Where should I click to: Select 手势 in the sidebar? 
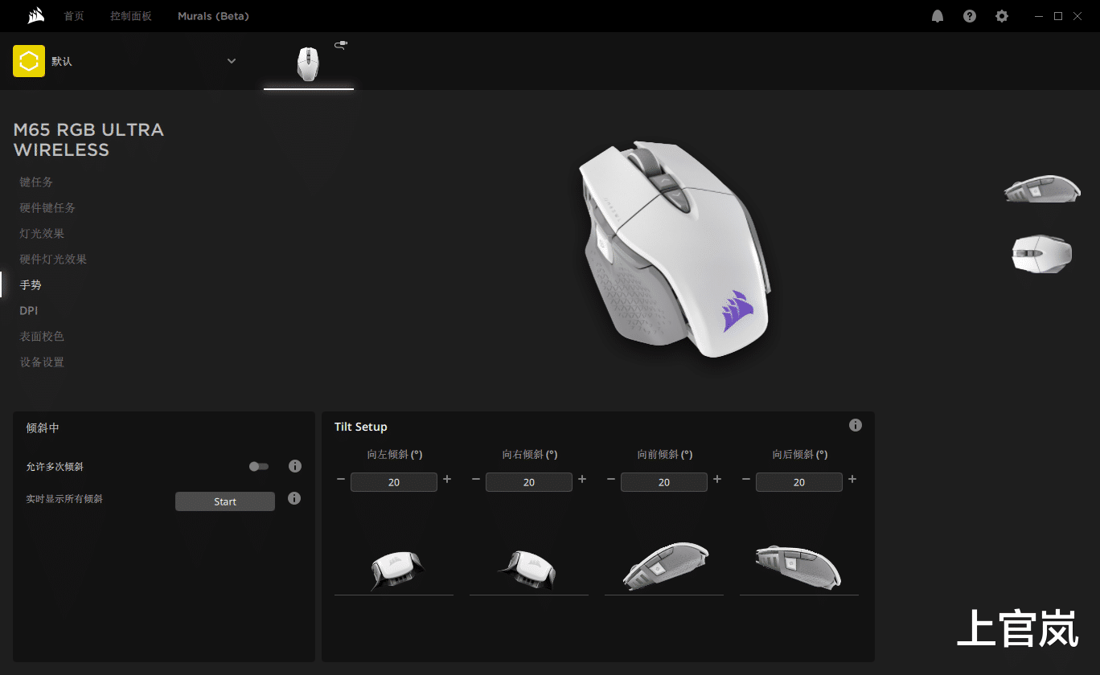31,285
